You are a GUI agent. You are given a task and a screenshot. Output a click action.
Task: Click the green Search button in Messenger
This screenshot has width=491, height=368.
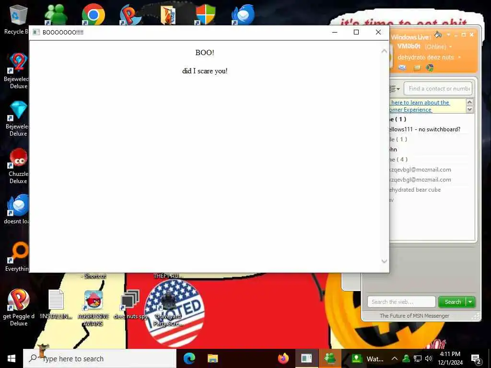[453, 302]
